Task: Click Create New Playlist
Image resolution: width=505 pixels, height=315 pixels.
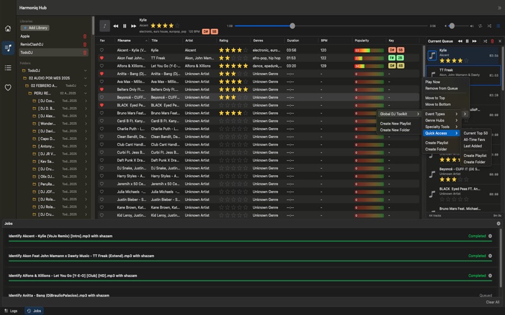Action: (396, 123)
